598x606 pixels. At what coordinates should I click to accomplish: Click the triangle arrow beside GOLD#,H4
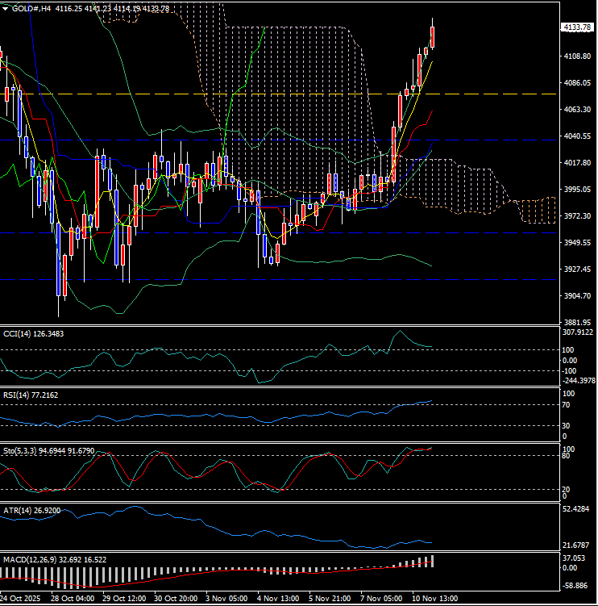5,9
